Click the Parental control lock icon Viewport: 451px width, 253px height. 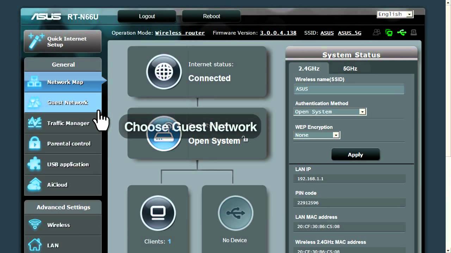[x=35, y=143]
